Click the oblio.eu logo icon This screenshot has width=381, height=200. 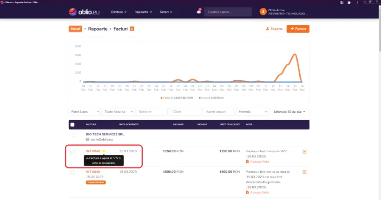click(72, 12)
